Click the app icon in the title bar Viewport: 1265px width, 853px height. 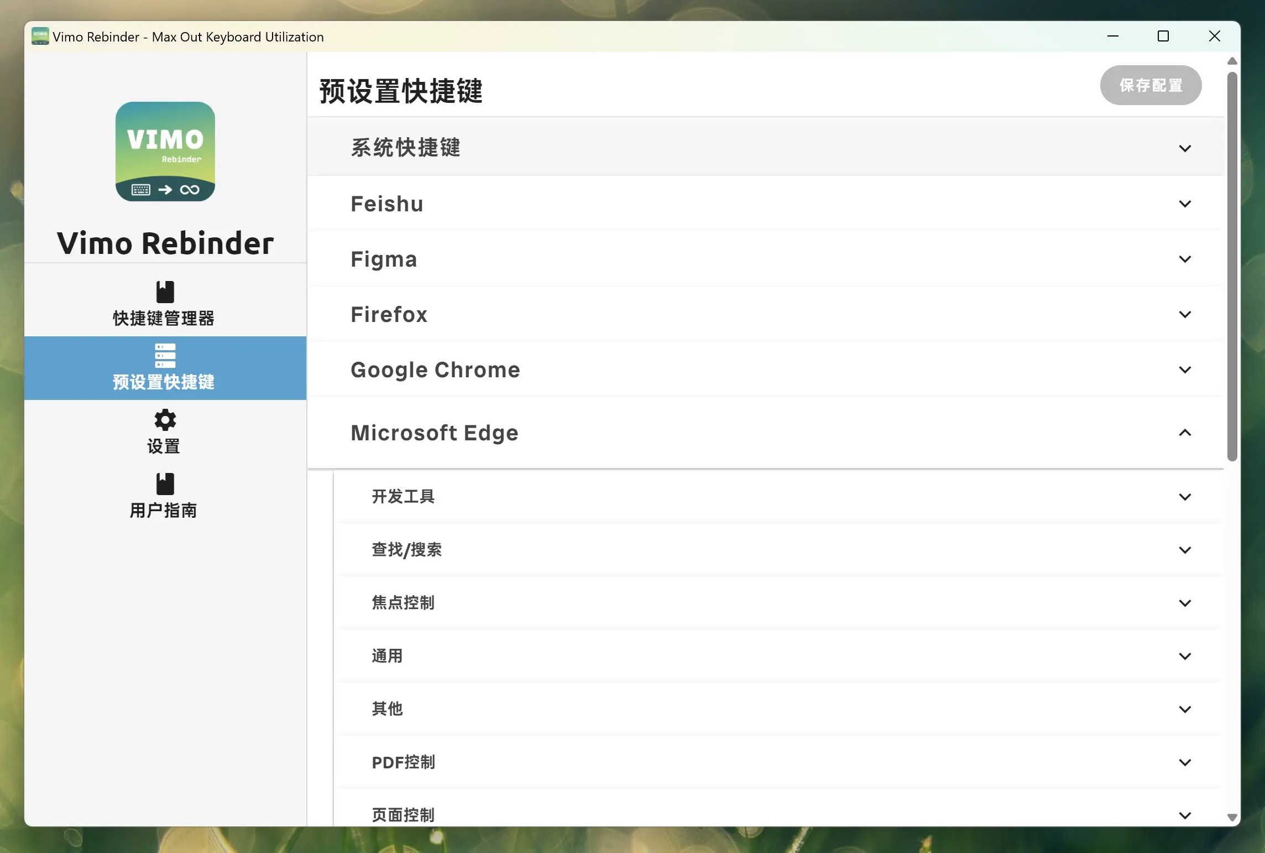pos(40,37)
